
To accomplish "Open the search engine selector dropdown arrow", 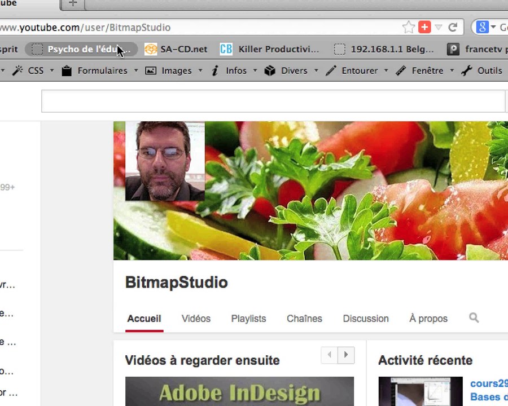I will pos(493,27).
